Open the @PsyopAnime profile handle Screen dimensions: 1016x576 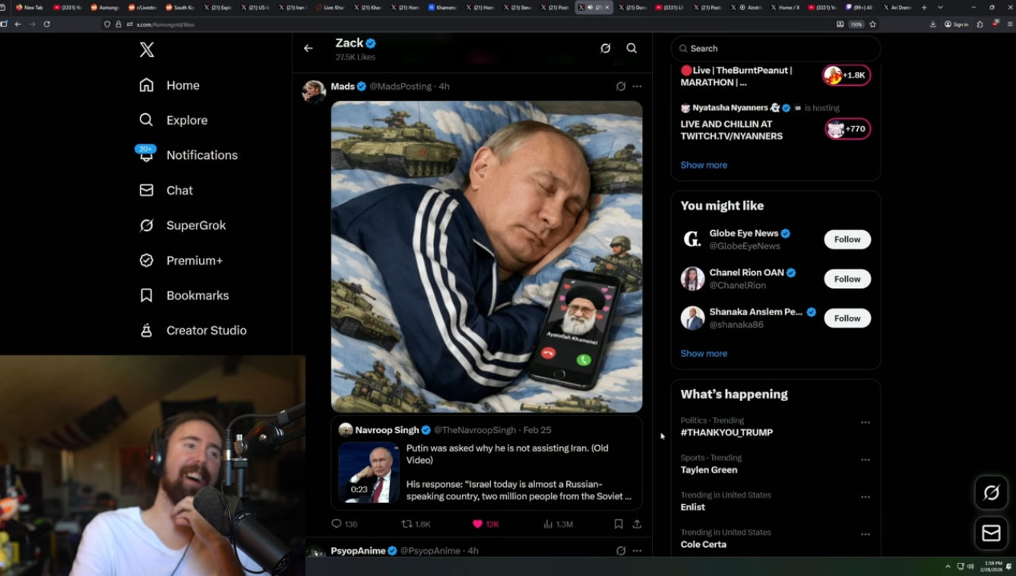[430, 551]
